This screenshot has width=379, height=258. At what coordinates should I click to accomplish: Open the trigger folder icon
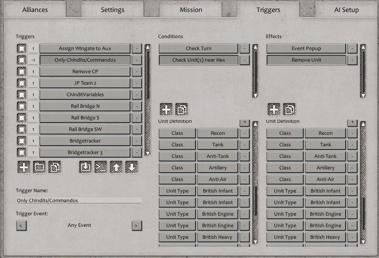(39, 167)
